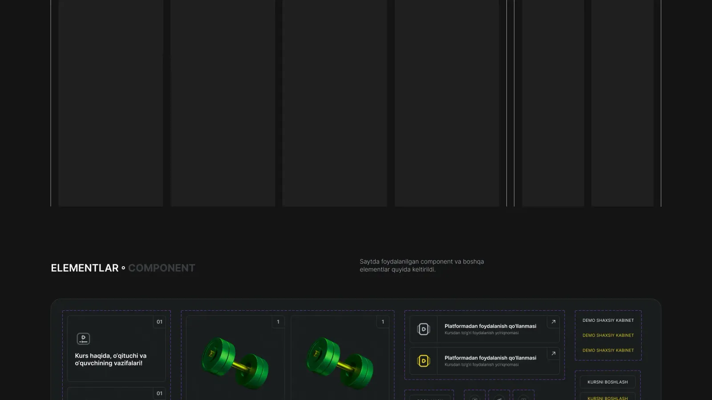Click the 01 badge on Kurs haqida card
Image resolution: width=712 pixels, height=400 pixels.
click(159, 322)
